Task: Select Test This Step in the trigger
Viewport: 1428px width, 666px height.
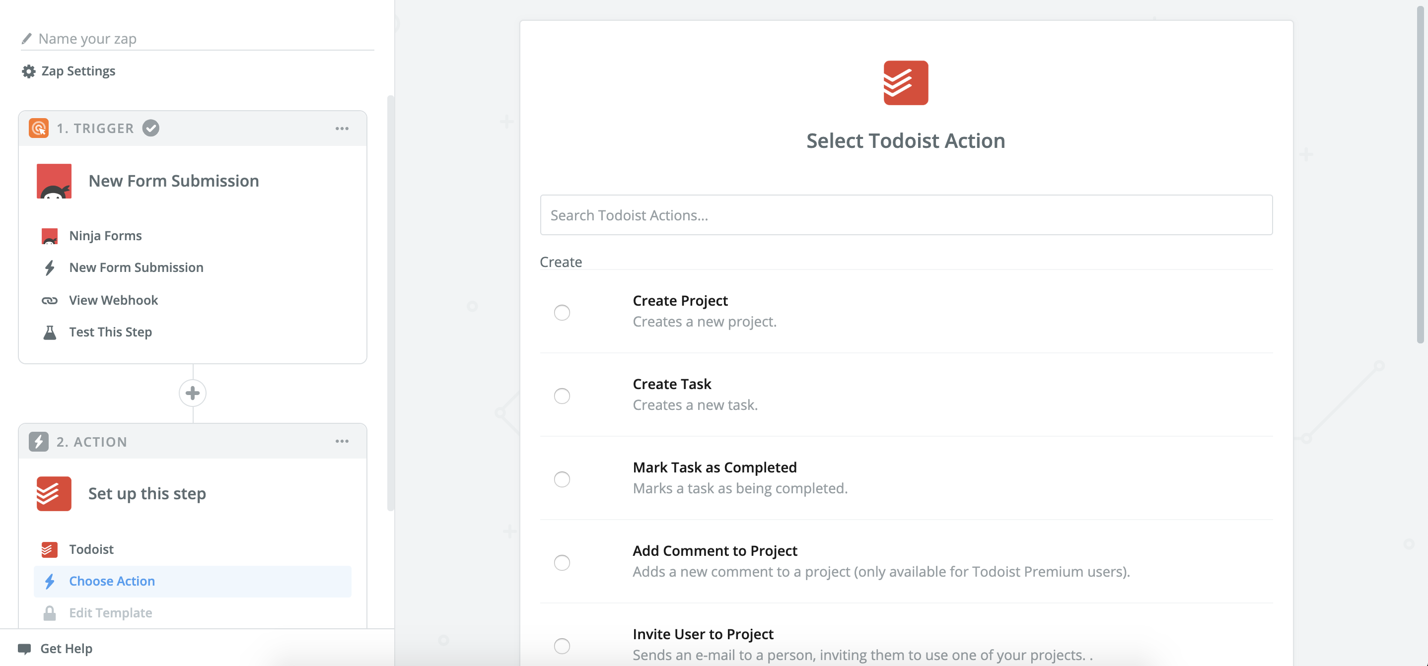Action: coord(110,332)
